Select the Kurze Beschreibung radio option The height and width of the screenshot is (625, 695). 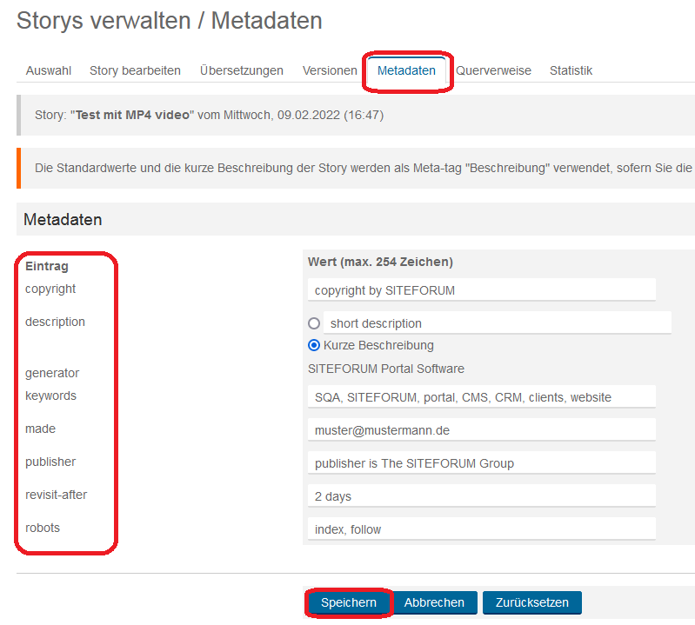coord(314,345)
